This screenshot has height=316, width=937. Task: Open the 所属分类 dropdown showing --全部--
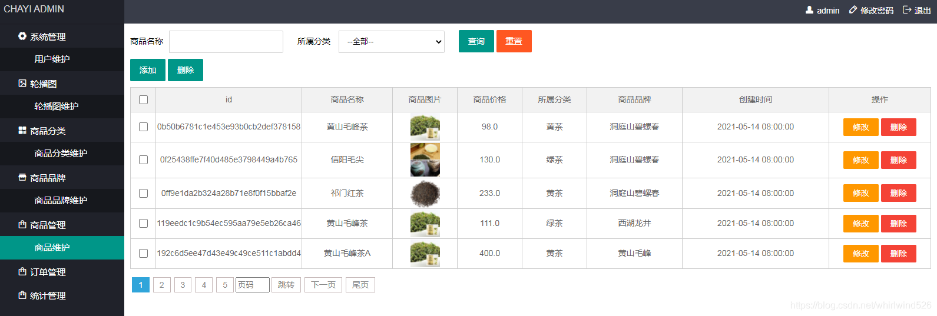click(x=392, y=42)
